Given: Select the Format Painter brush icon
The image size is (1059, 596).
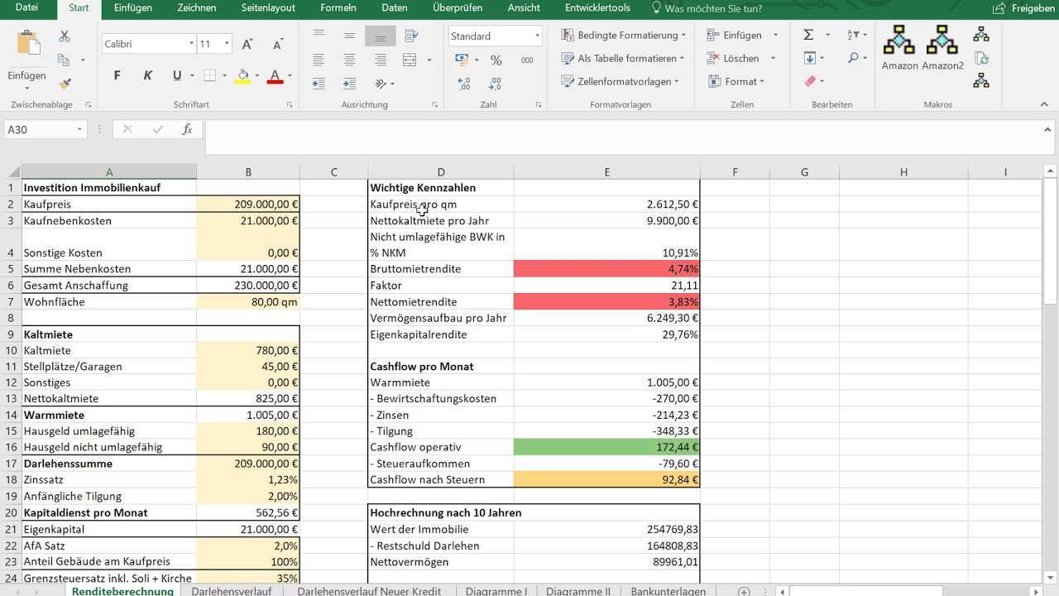Looking at the screenshot, I should (65, 84).
